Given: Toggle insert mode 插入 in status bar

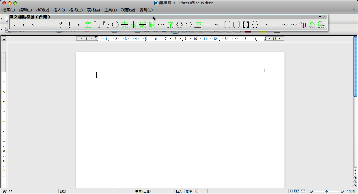Looking at the screenshot, I should point(179,191).
